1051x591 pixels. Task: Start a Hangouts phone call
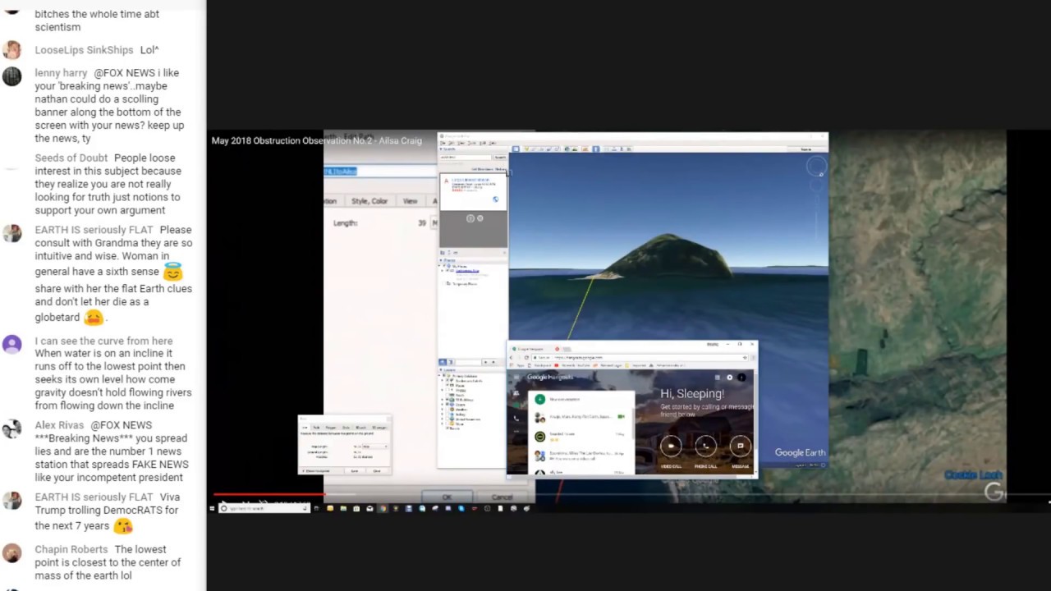tap(705, 446)
